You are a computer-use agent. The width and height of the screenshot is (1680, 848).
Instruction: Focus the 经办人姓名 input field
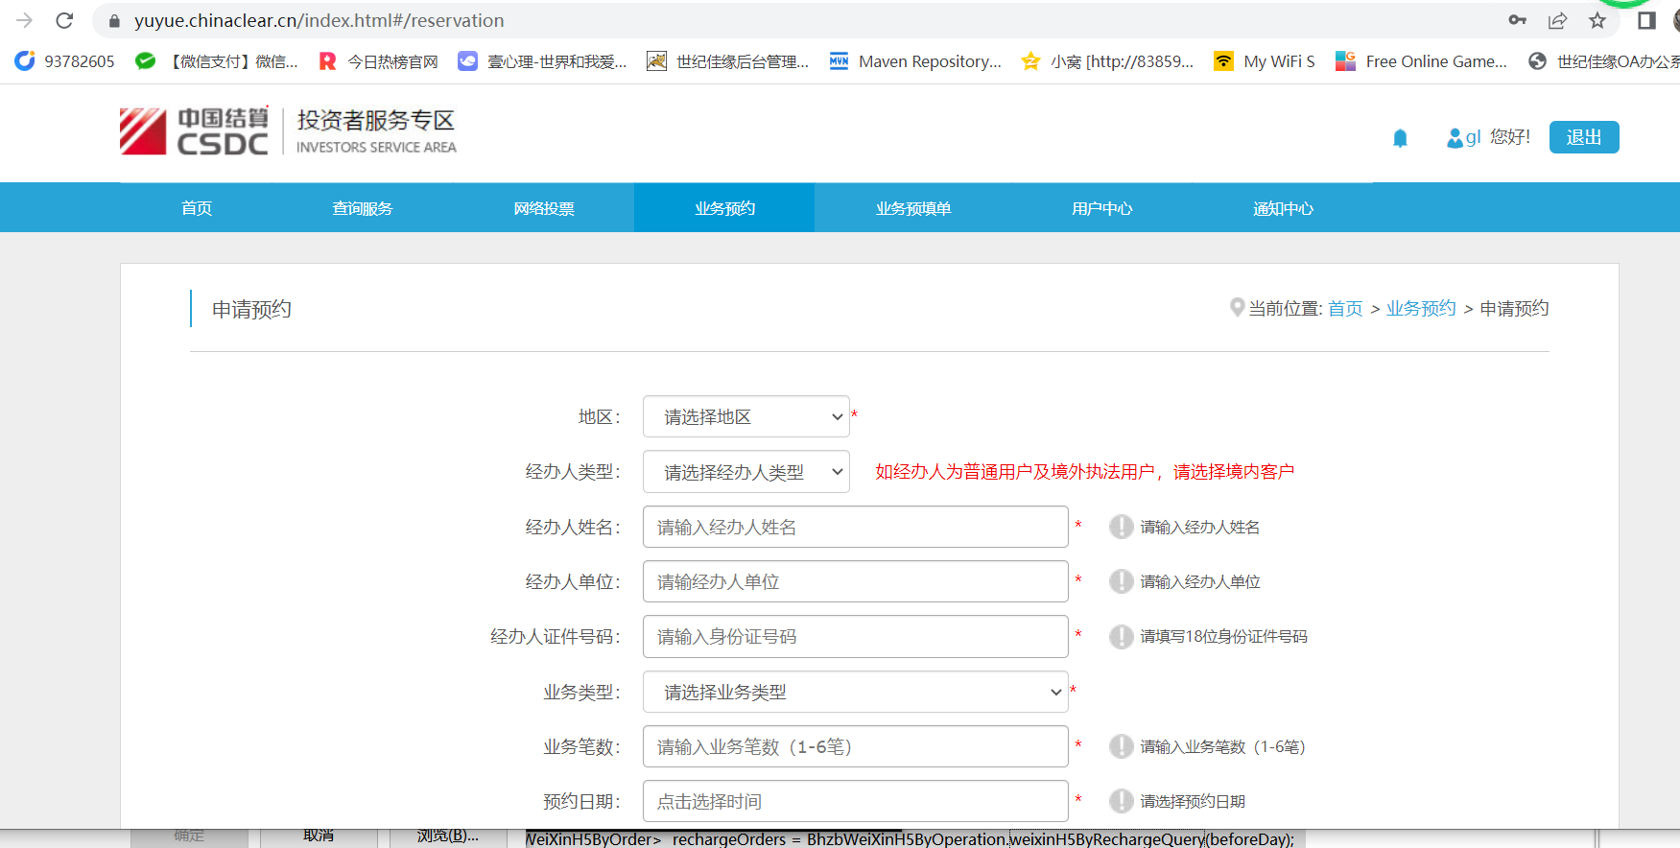click(x=855, y=527)
